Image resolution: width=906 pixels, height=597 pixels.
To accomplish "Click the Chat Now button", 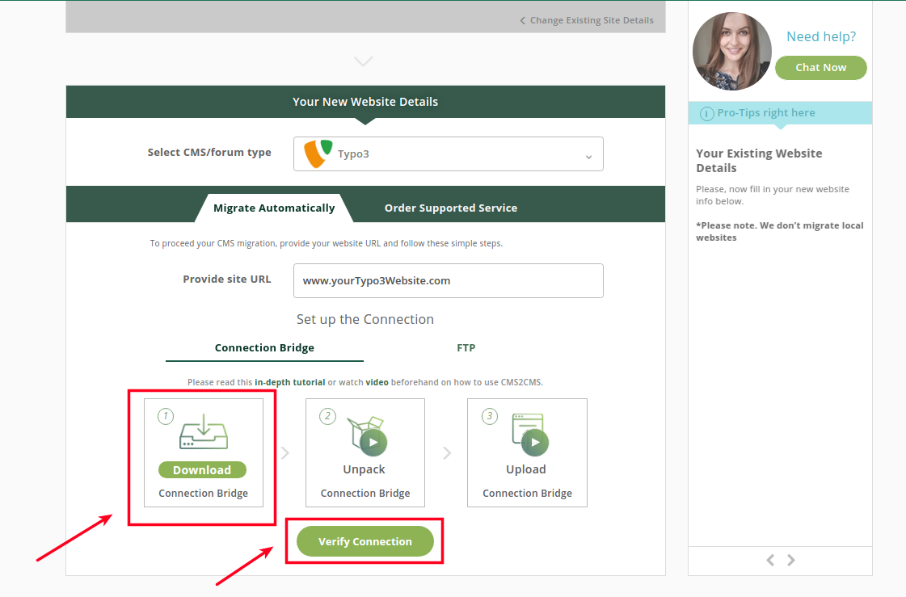I will point(820,68).
